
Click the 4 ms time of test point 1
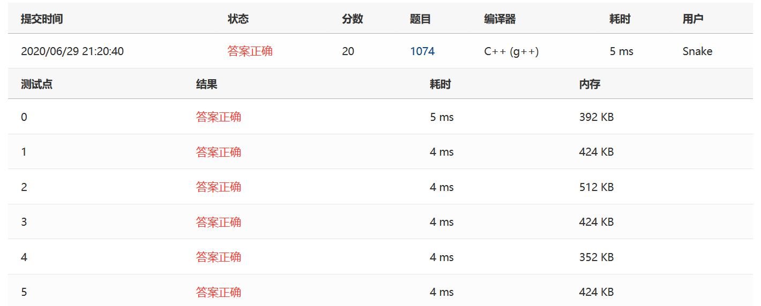pyautogui.click(x=442, y=152)
